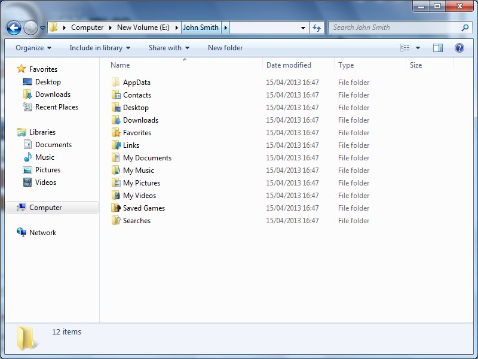Viewport: 478px width, 359px height.
Task: Click the Saved Games date modified cell
Action: coord(292,208)
